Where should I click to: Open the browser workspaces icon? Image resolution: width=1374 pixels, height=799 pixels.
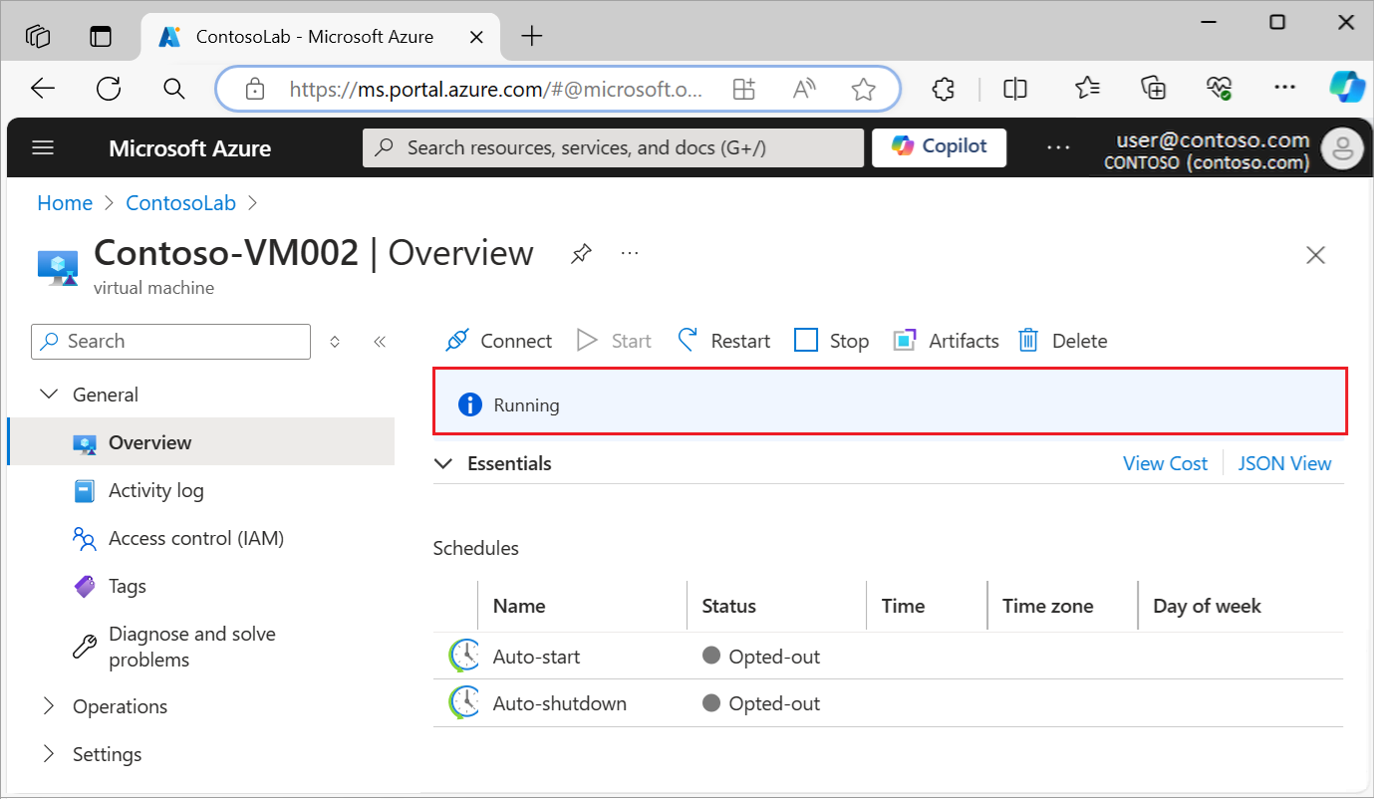click(38, 37)
